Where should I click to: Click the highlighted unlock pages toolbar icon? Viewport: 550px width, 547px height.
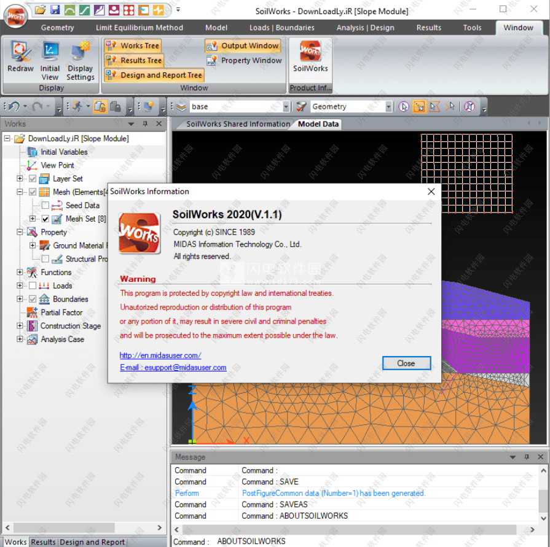(100, 106)
